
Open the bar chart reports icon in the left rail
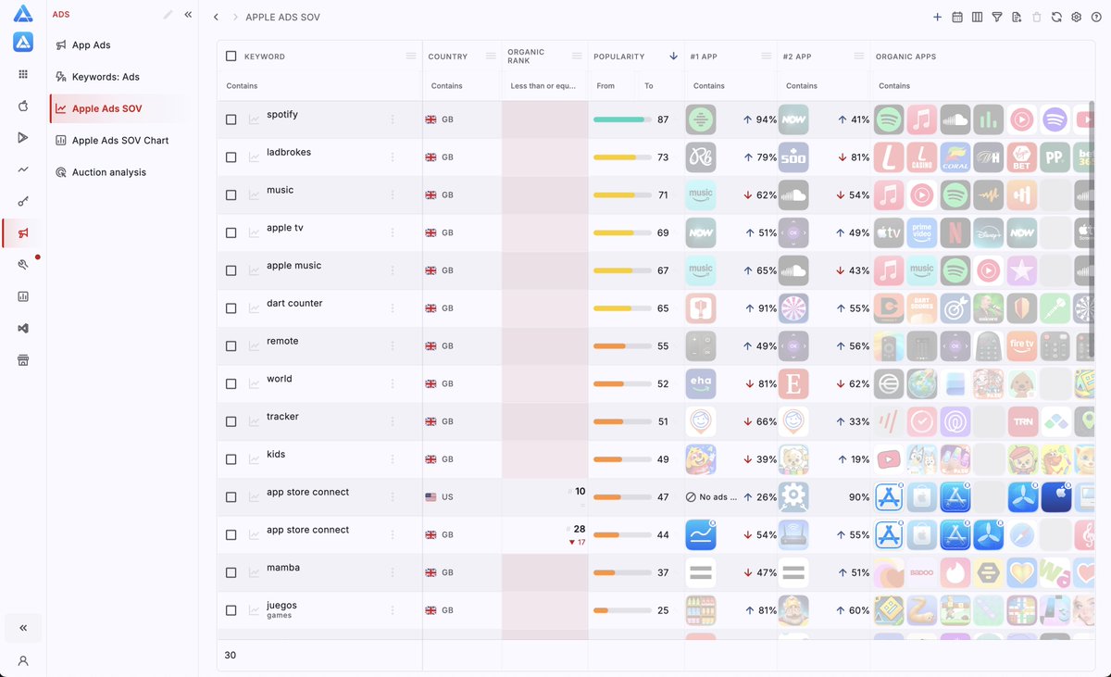23,296
